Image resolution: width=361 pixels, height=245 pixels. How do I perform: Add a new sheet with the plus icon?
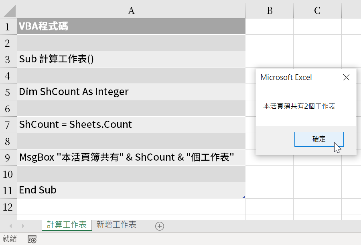[x=160, y=226]
